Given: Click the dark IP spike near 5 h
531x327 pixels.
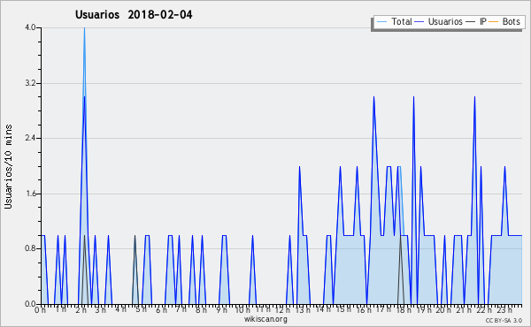Looking at the screenshot, I should (135, 237).
